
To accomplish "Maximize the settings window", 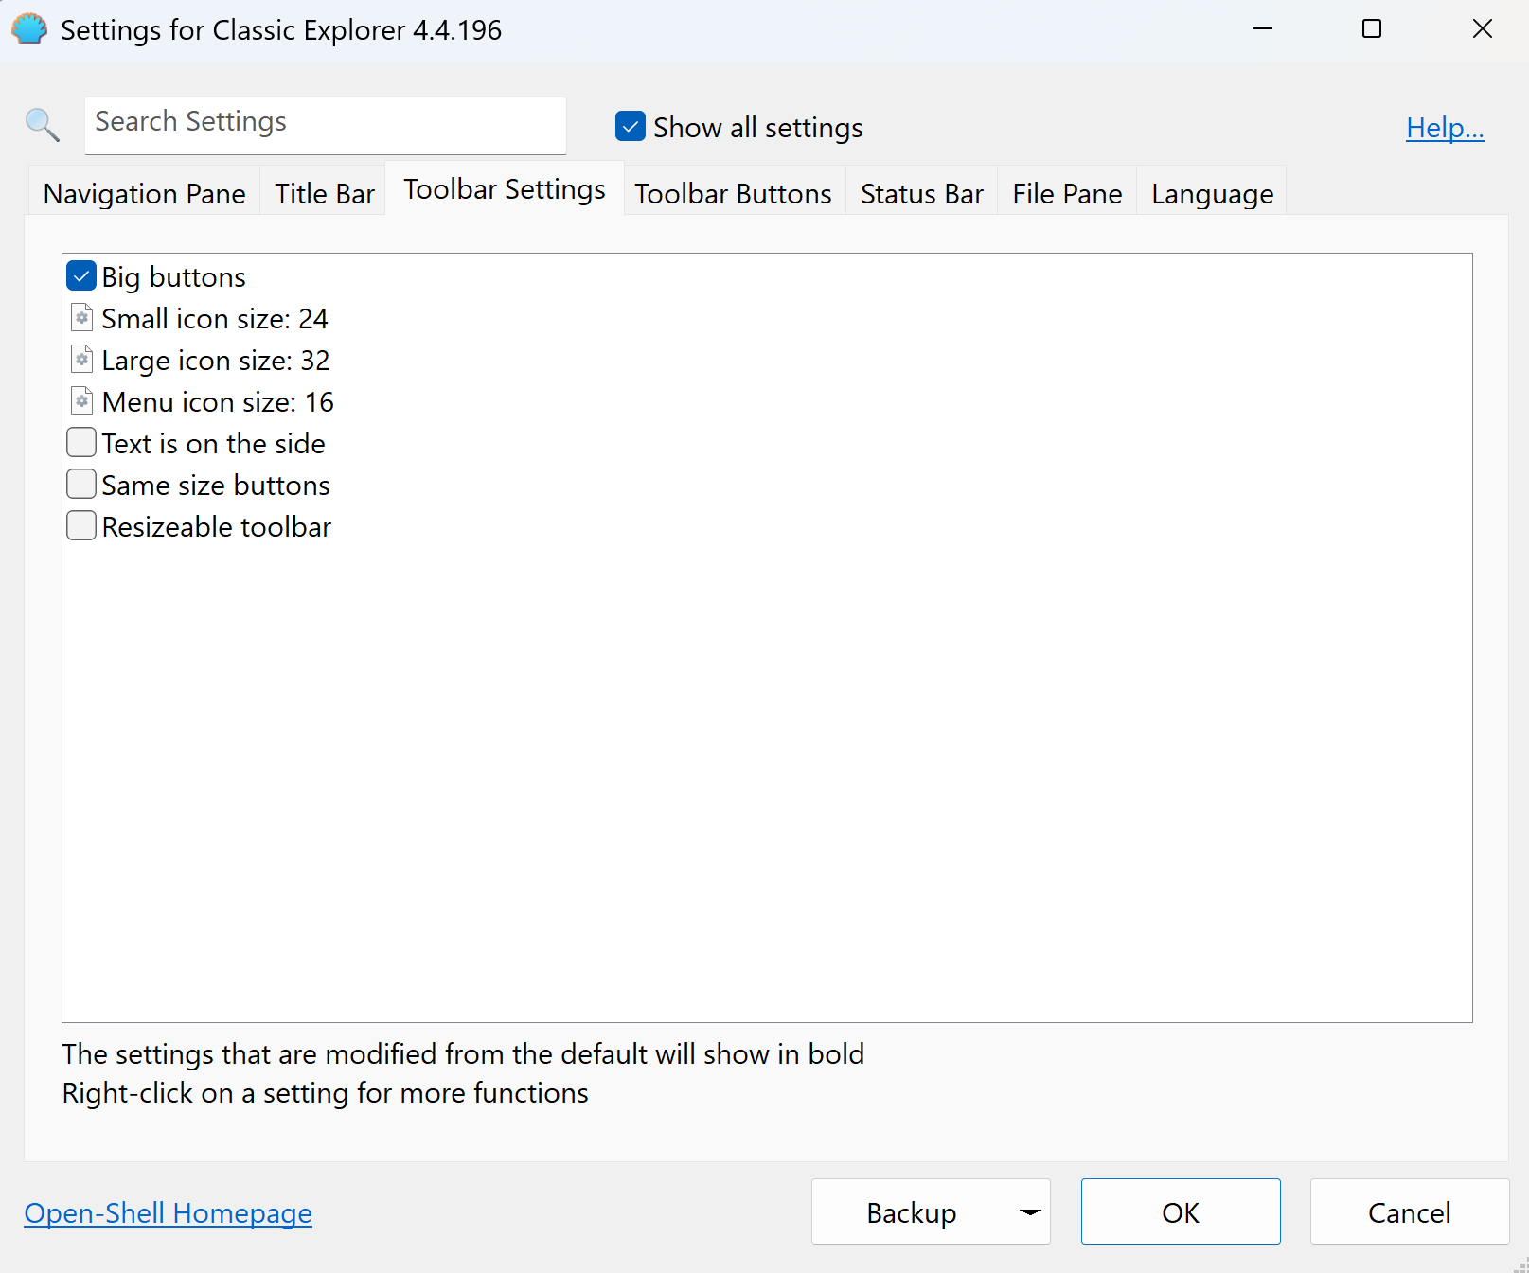I will [1372, 29].
